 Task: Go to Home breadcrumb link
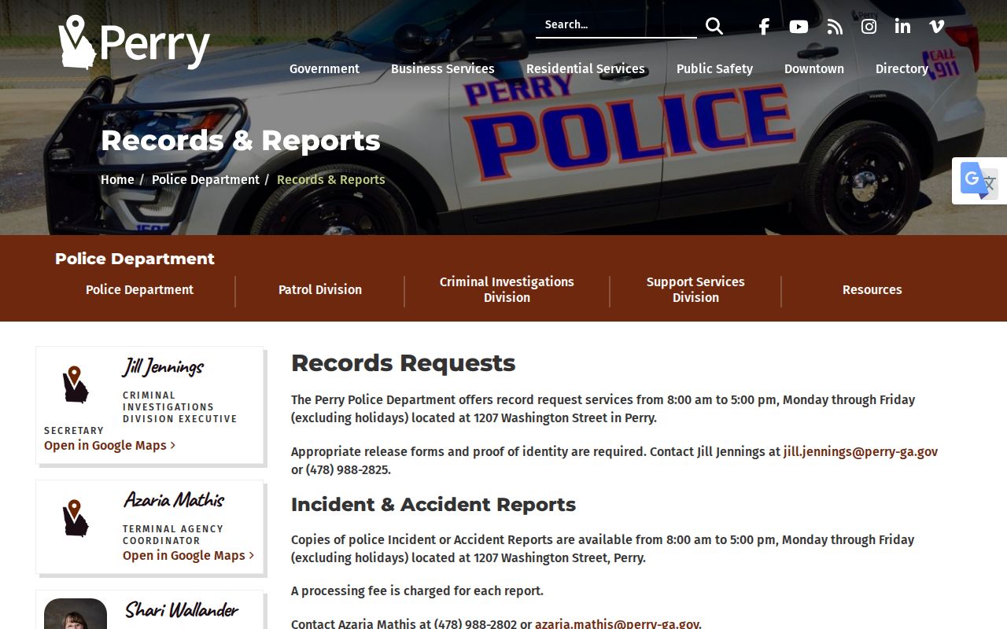pyautogui.click(x=117, y=179)
